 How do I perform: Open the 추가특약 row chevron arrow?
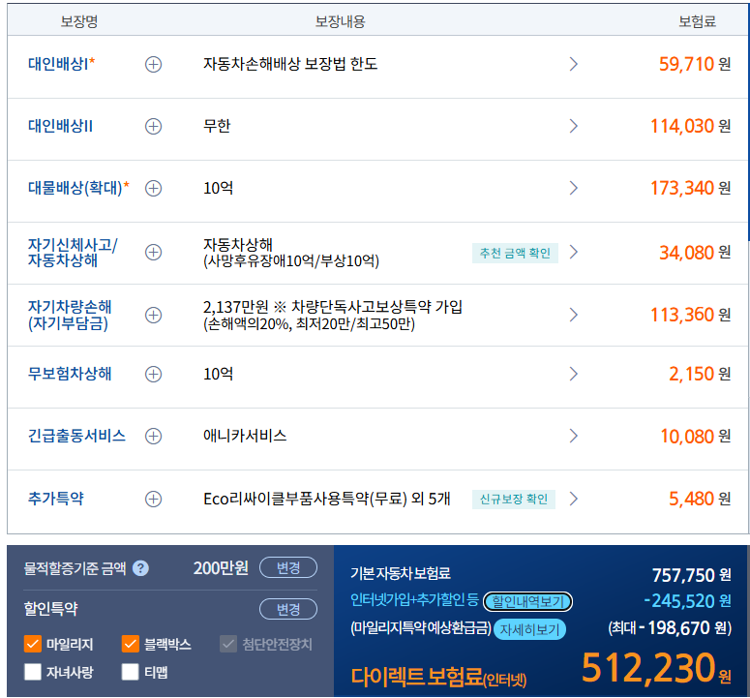(x=573, y=499)
